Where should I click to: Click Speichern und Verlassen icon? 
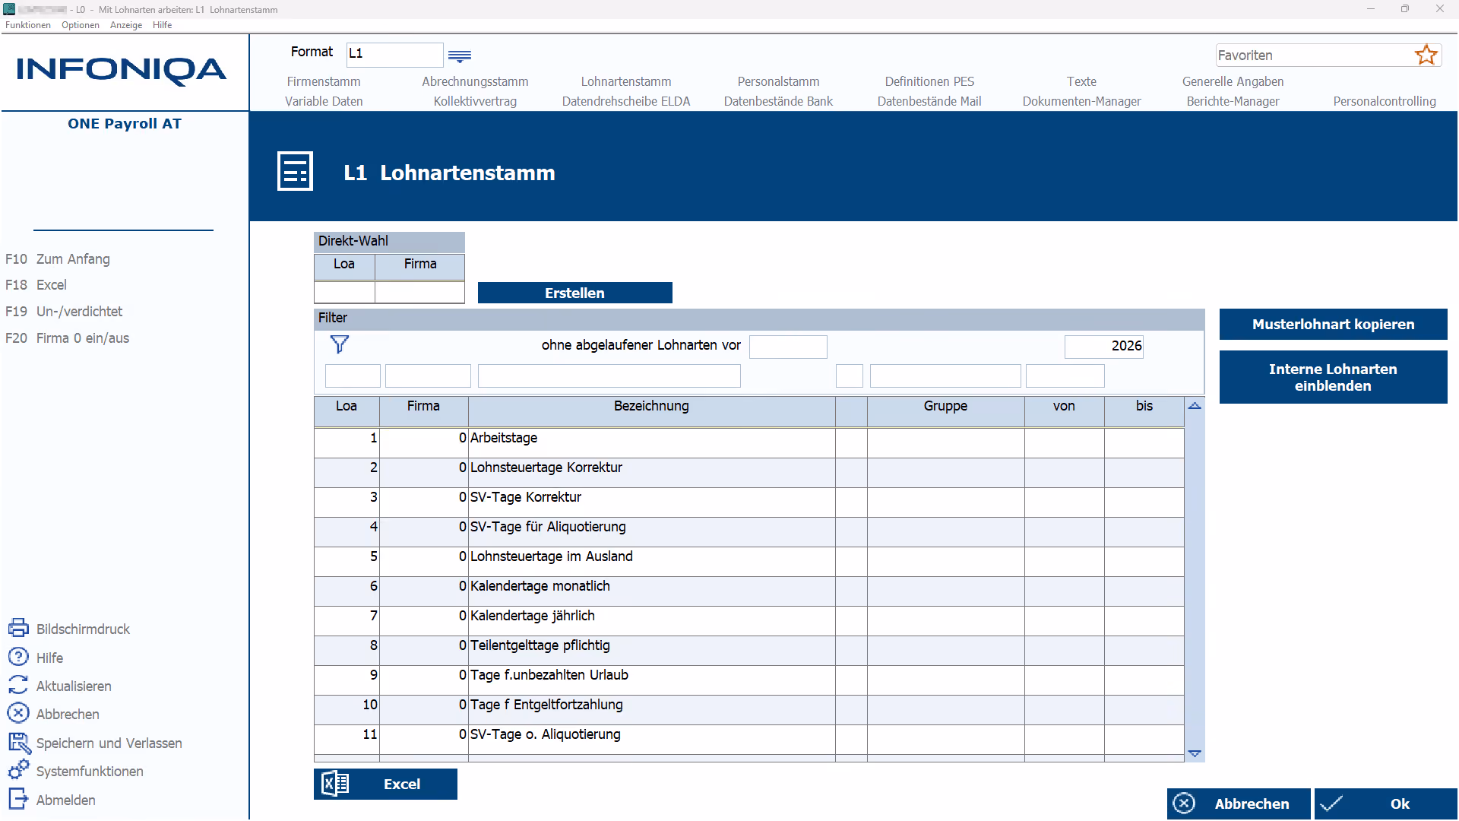tap(18, 742)
